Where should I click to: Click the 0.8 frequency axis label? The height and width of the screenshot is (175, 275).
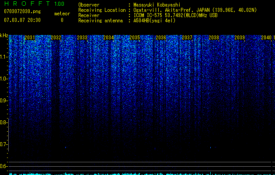point(3,122)
